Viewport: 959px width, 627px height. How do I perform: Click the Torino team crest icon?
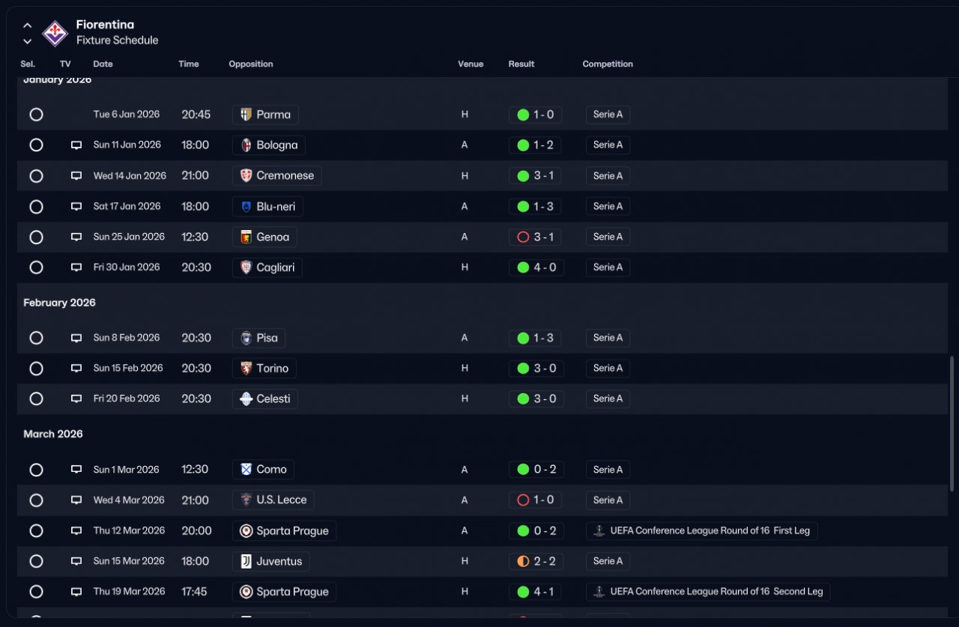point(246,369)
